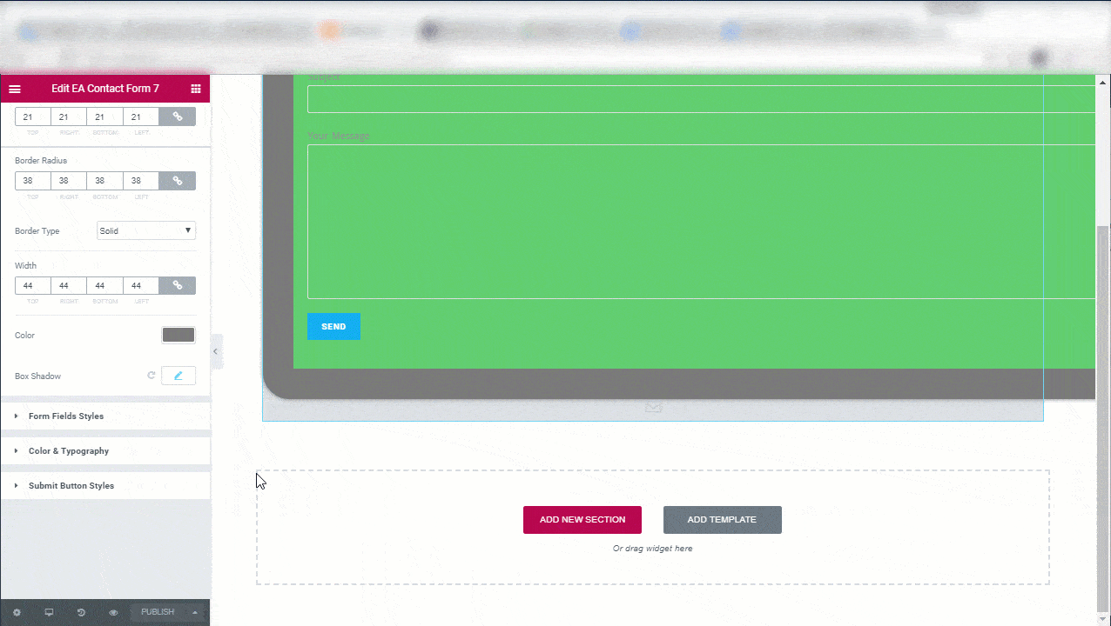Click the border Width left field
This screenshot has height=626, width=1111.
[141, 285]
